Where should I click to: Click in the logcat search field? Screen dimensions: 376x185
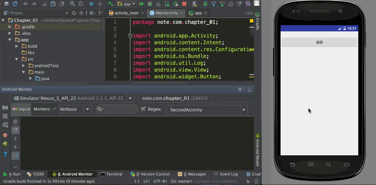point(117,109)
